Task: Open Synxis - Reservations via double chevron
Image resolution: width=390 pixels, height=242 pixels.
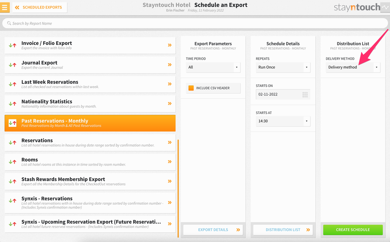Action: [x=170, y=203]
